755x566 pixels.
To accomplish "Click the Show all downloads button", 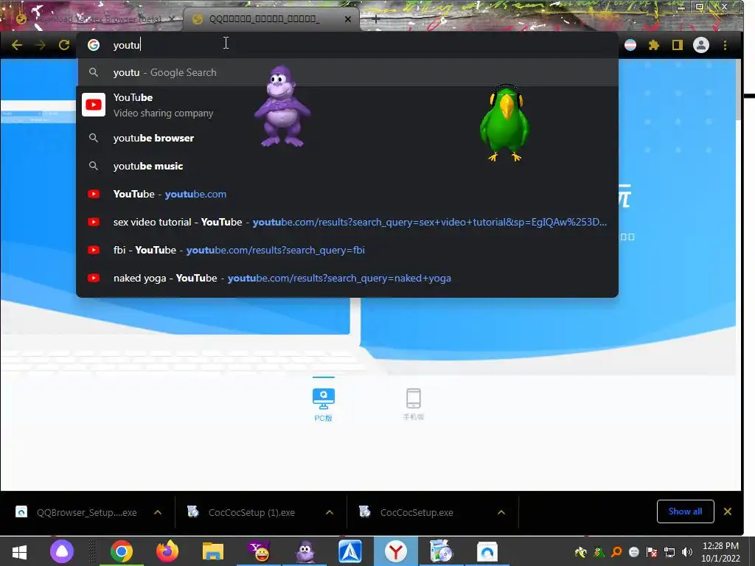I will [x=685, y=511].
